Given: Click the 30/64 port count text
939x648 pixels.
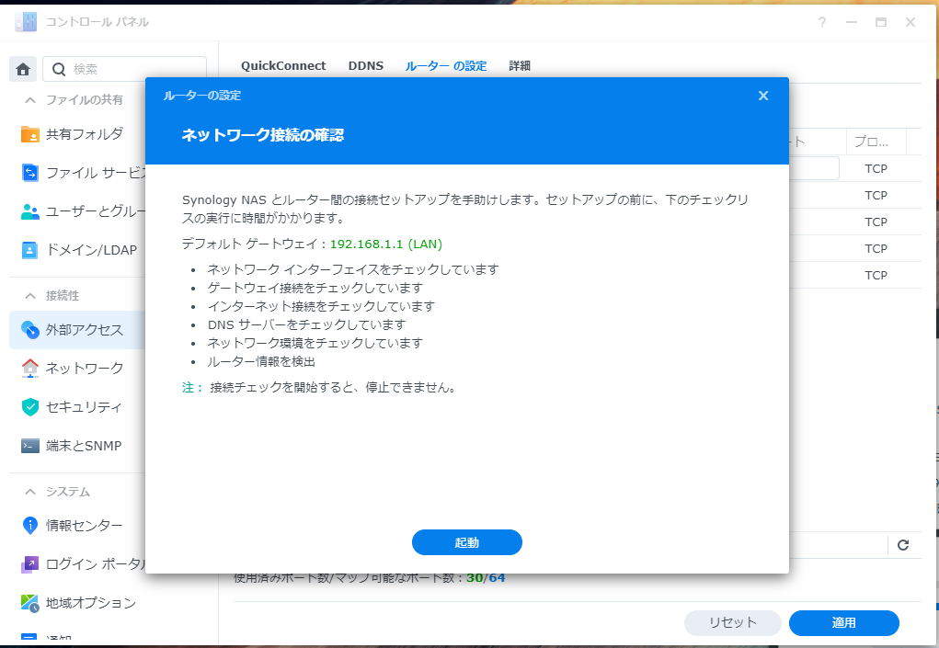Looking at the screenshot, I should 486,578.
